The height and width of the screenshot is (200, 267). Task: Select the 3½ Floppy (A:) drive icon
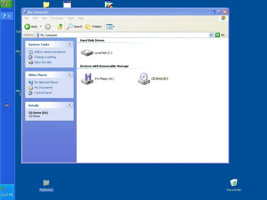click(87, 79)
